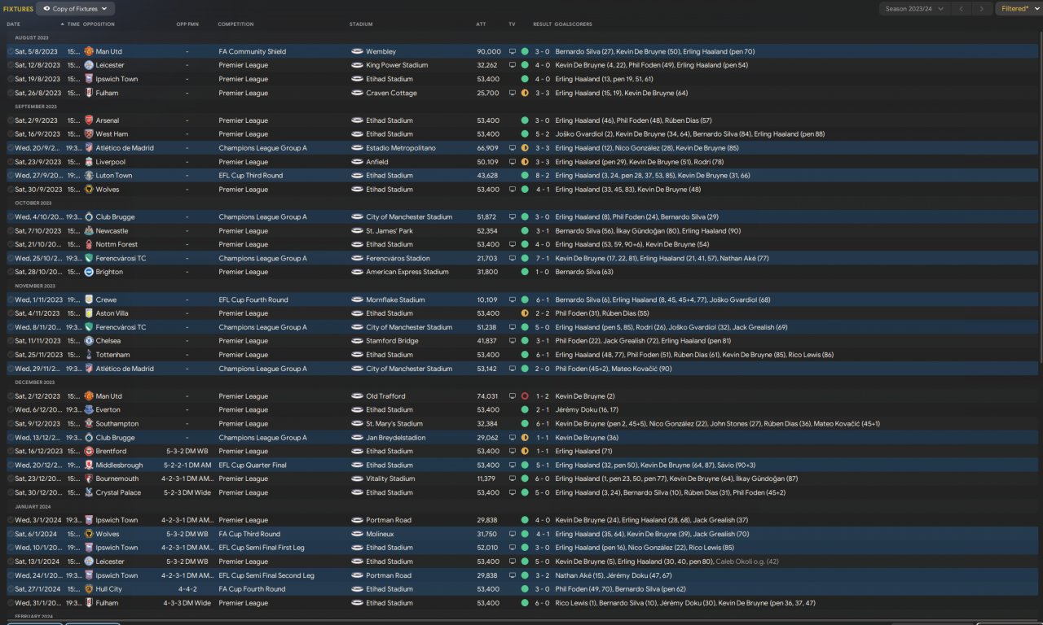1043x625 pixels.
Task: Open the 8 - 2 result against Luton Town
Action: click(542, 176)
